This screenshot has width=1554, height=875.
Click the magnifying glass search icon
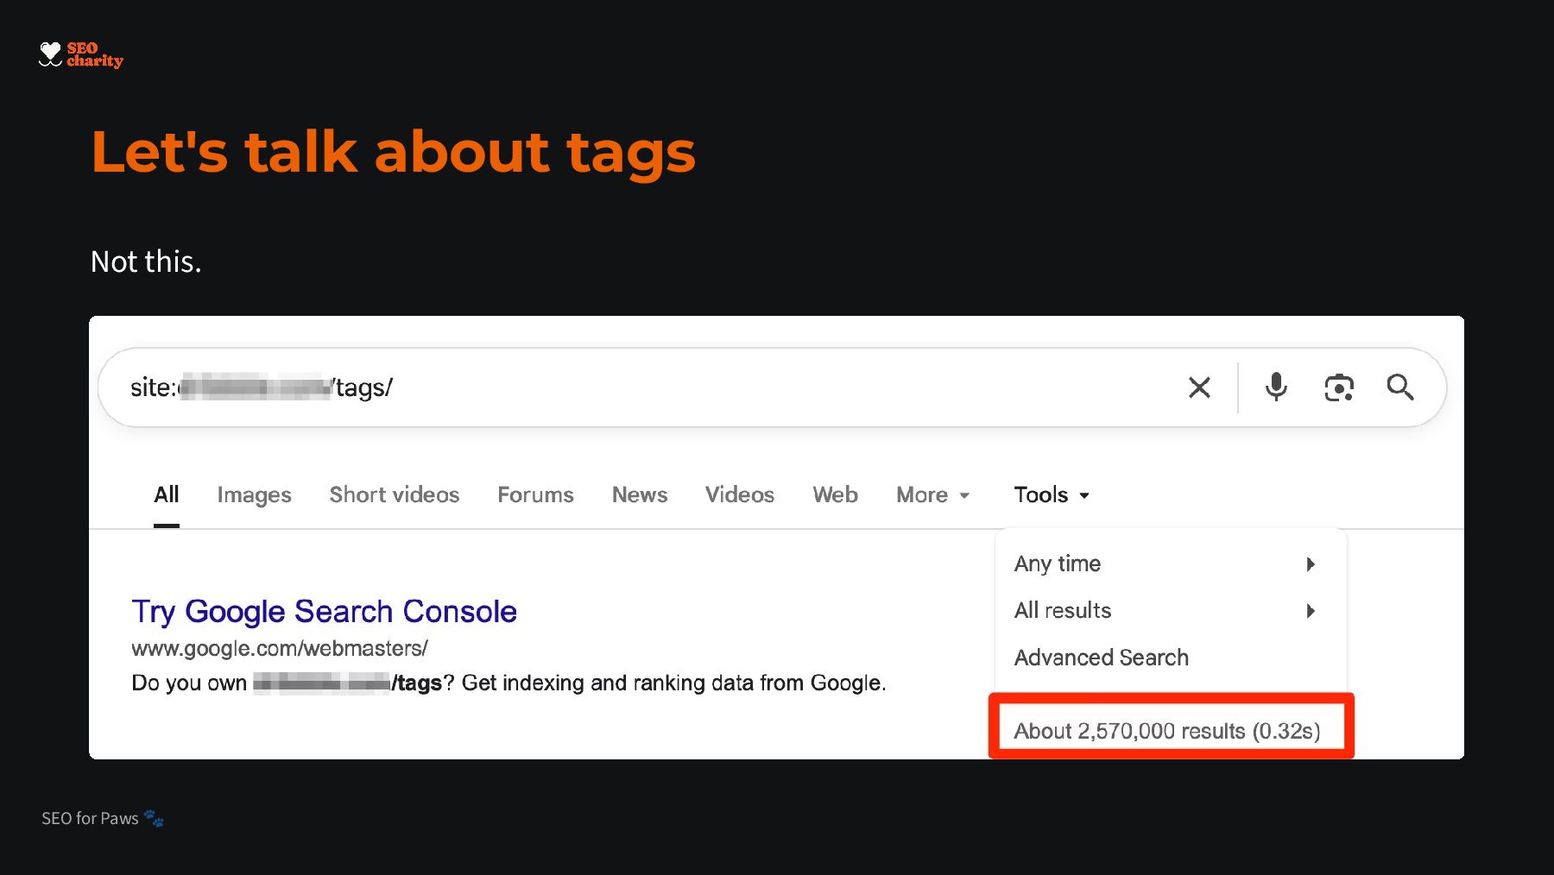click(1399, 387)
